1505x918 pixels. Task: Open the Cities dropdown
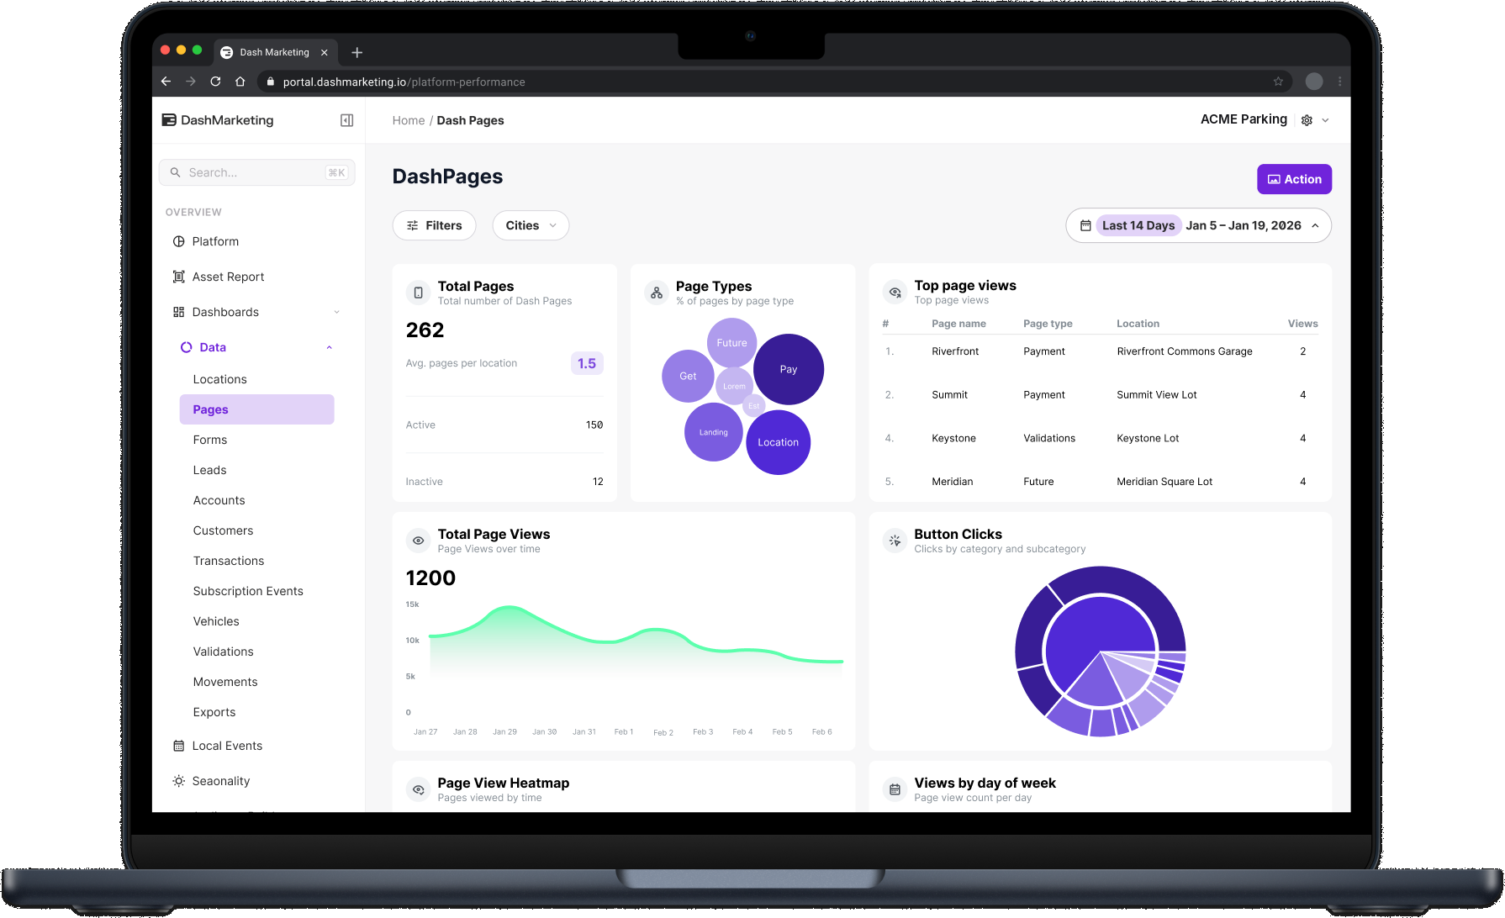[531, 225]
